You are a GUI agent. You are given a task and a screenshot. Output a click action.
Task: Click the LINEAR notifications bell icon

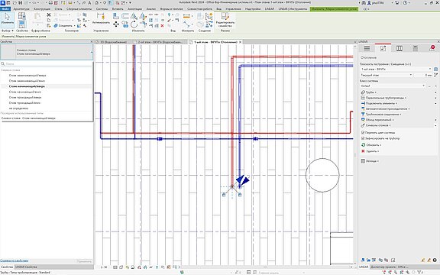(432, 48)
